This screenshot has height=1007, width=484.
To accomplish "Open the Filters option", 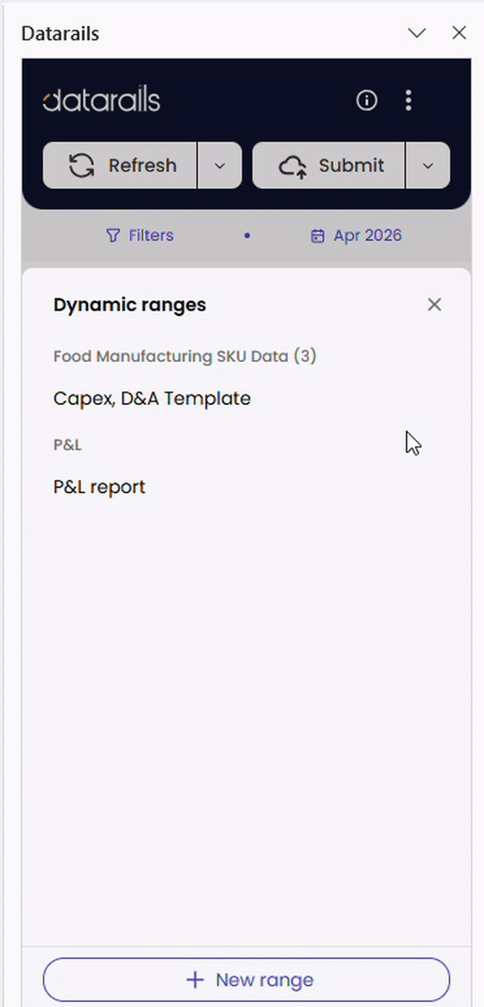I will pos(140,235).
